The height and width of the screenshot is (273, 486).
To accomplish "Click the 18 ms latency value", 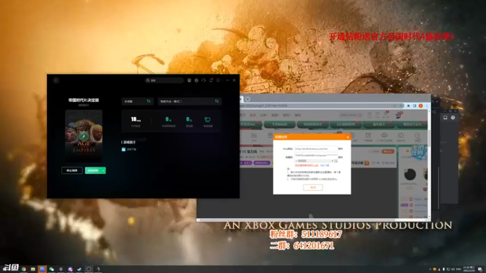I will coord(135,119).
